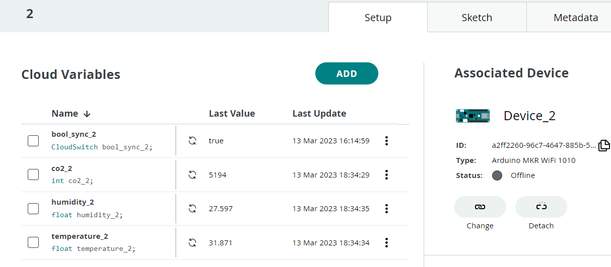Viewport: 611px width, 267px height.
Task: Click sync icon for bool_sync_2 variable
Action: (x=192, y=141)
